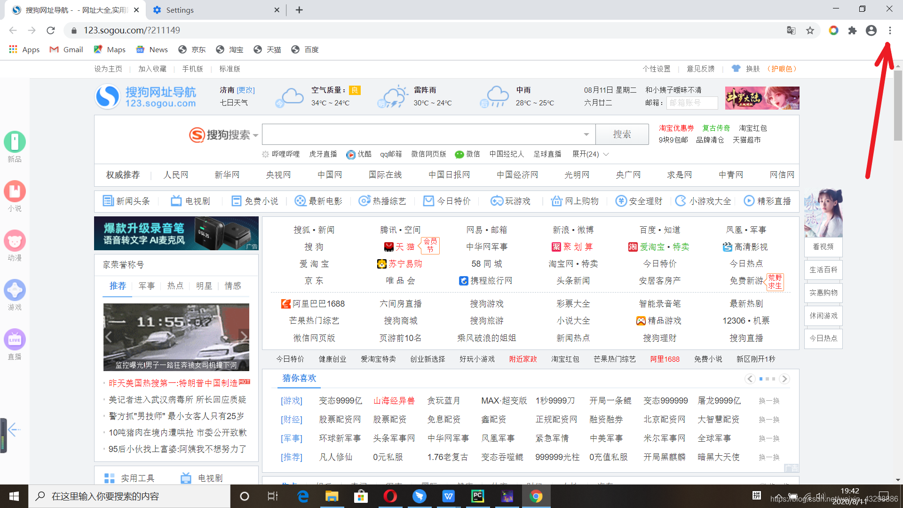Click the Sogou navigation logo
The width and height of the screenshot is (903, 508).
coord(145,96)
